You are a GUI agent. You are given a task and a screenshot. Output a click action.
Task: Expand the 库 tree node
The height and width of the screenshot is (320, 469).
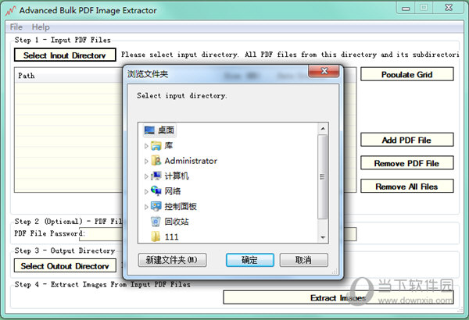coord(146,146)
